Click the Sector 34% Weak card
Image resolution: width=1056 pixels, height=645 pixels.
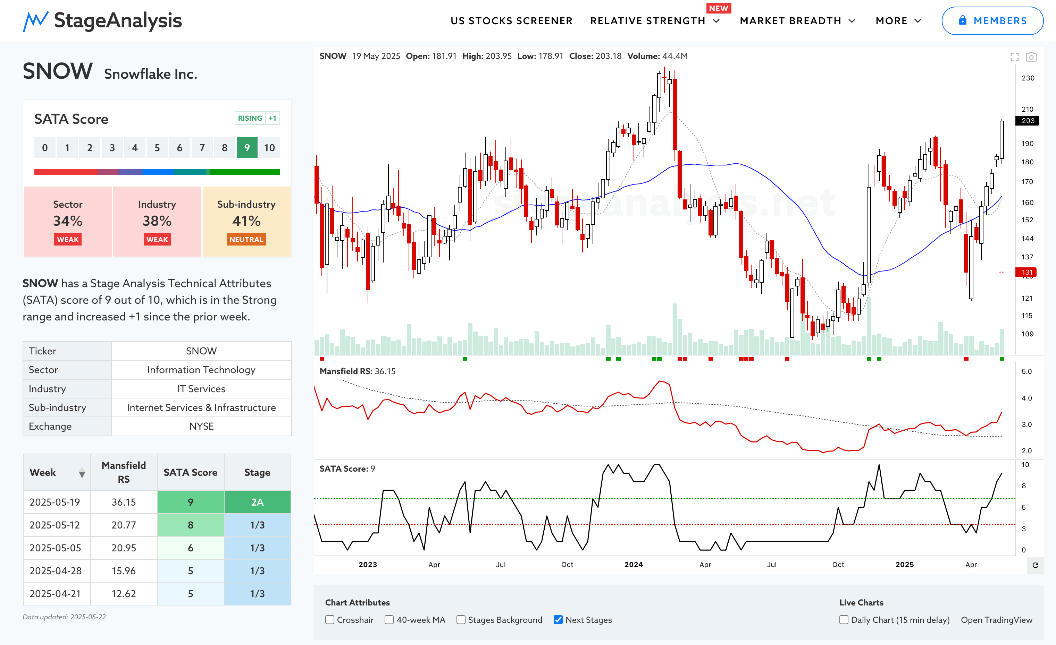click(x=68, y=221)
